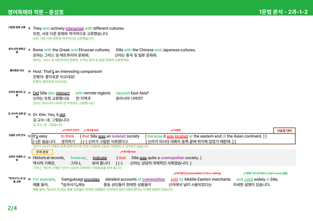
Task: Click the phrase 'Historical records,'
Action: point(49,158)
